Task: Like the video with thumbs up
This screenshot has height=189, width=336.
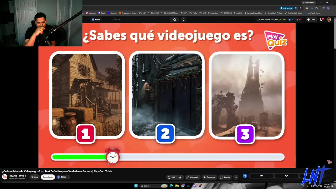Action: click(171, 177)
